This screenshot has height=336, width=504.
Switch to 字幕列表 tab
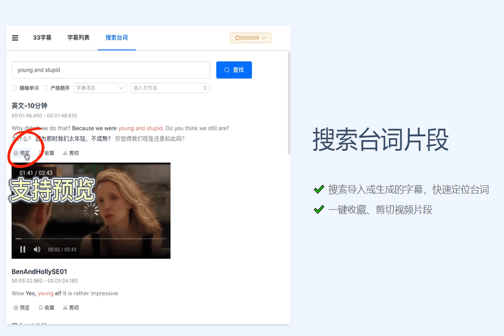[x=78, y=38]
